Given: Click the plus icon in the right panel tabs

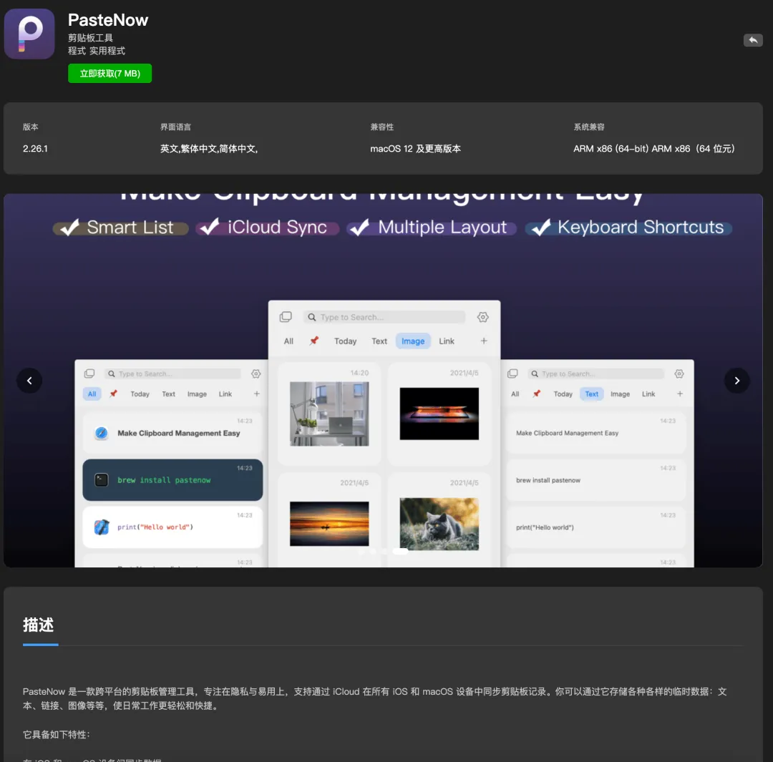Looking at the screenshot, I should (680, 394).
